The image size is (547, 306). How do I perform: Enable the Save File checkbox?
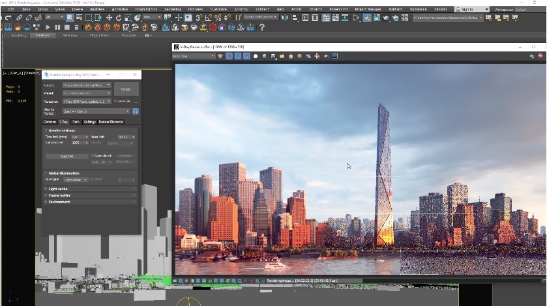coord(116,102)
